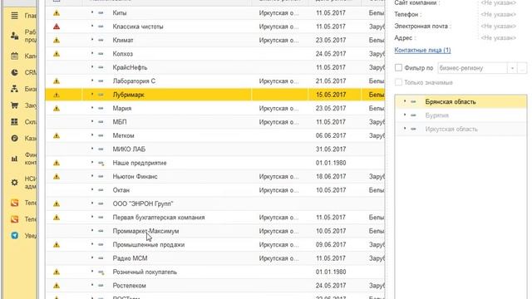Viewport: 532px width, 299px height.
Task: Open the administration gear icon
Action: tap(14, 183)
